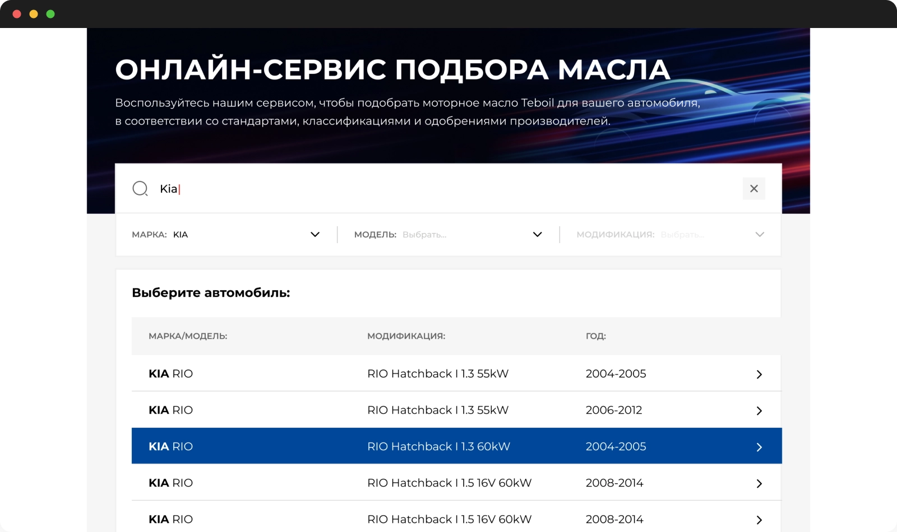This screenshot has height=532, width=897.
Task: Choose first RIO Hatchback I 1.3 55kW entry
Action: (x=437, y=374)
